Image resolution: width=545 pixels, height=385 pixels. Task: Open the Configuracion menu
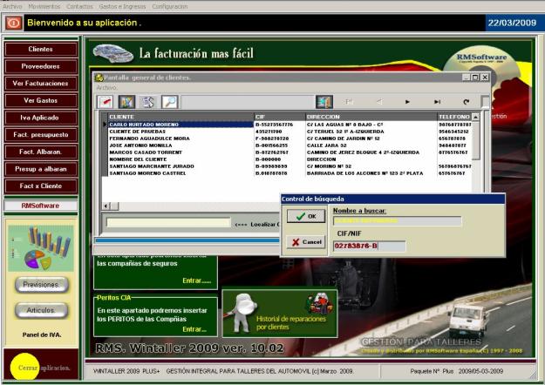coord(170,6)
